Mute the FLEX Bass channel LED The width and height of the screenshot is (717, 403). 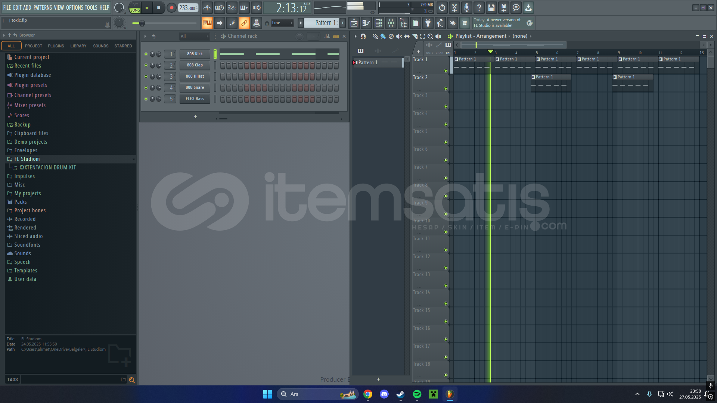(146, 99)
